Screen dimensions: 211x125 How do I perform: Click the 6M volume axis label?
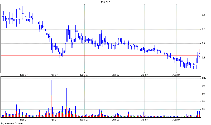(x=203, y=94)
